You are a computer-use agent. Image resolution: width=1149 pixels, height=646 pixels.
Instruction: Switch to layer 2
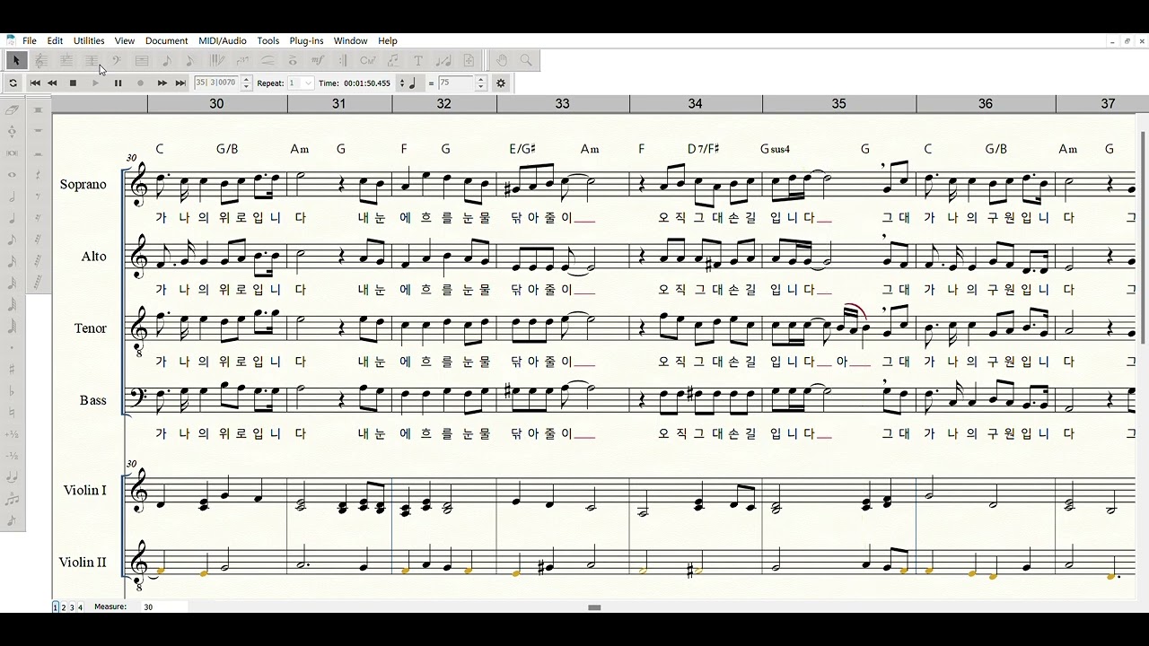[x=63, y=607]
